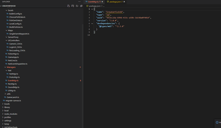Open GameLanch.ts file
221x128 pixels.
click(x=13, y=97)
